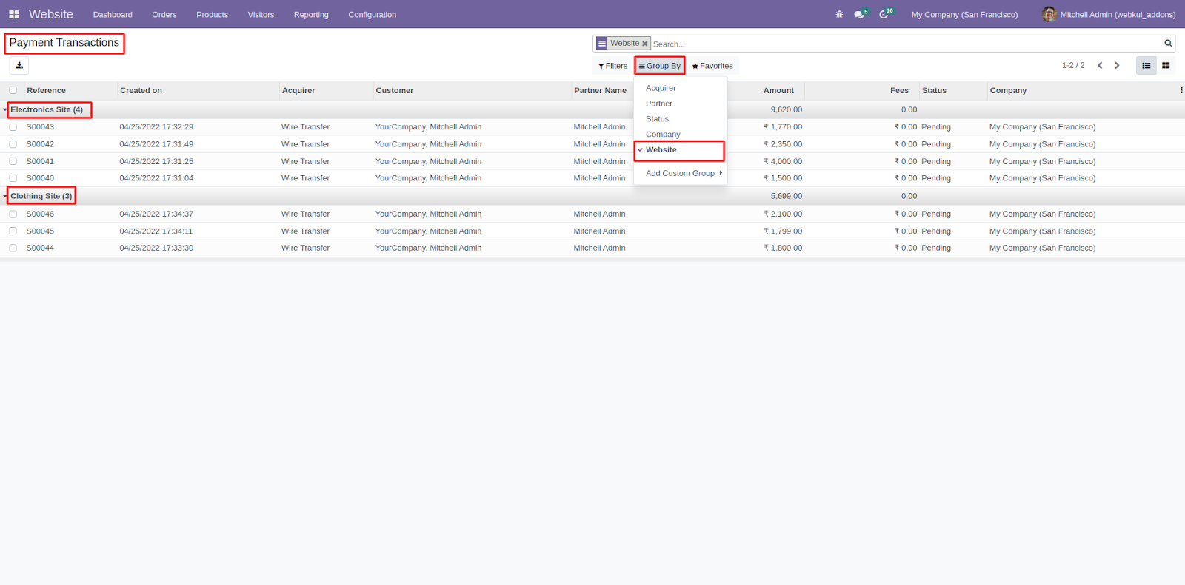Open the apps grid home menu icon

(14, 15)
